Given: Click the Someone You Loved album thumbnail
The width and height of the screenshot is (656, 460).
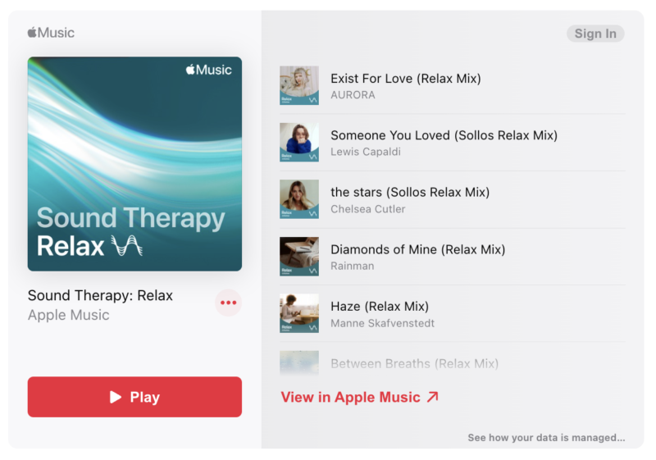Looking at the screenshot, I should coord(299,142).
